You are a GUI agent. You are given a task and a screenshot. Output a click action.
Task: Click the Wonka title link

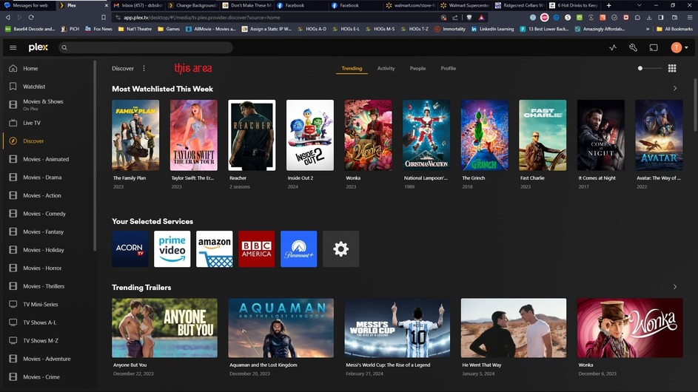[353, 178]
